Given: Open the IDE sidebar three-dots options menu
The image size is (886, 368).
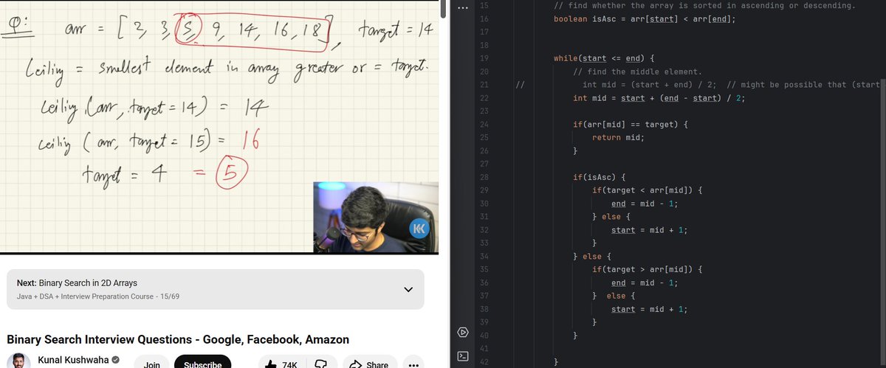Looking at the screenshot, I should [x=462, y=8].
